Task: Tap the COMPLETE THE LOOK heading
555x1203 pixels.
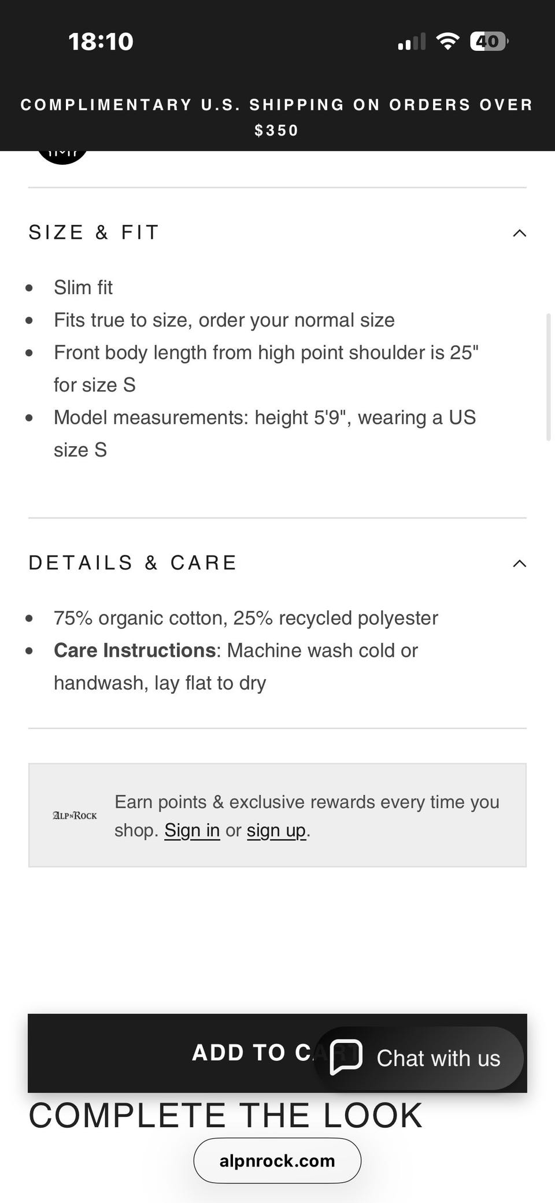Action: point(225,1116)
